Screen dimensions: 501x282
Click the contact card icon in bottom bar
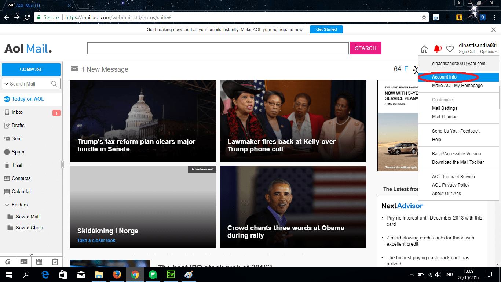23,262
